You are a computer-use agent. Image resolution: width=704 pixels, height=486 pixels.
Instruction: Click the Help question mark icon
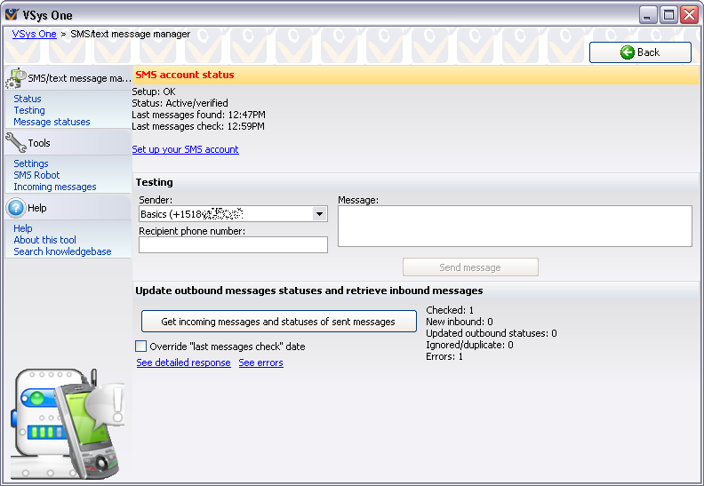click(x=16, y=208)
